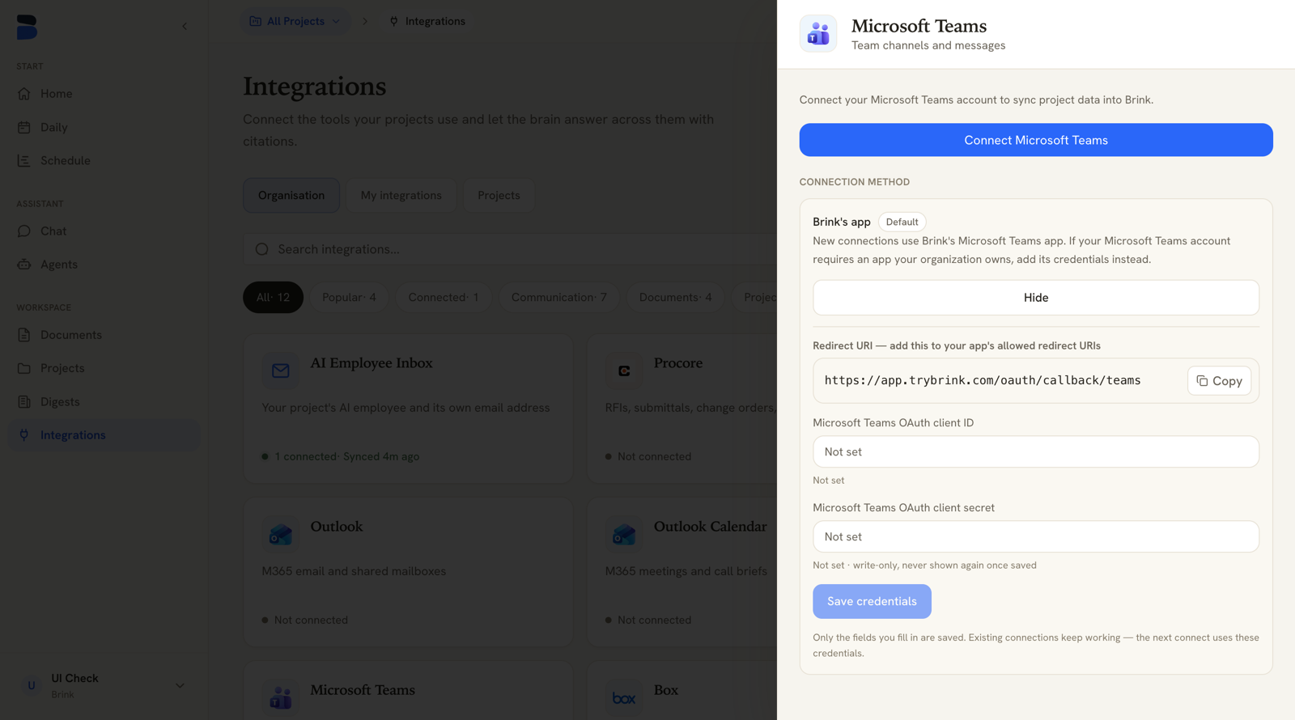The height and width of the screenshot is (720, 1295).
Task: Filter by Documents 4 integrations
Action: coord(676,297)
